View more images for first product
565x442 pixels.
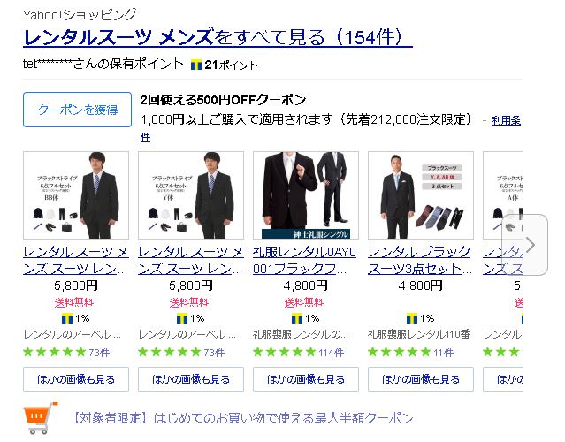76,379
